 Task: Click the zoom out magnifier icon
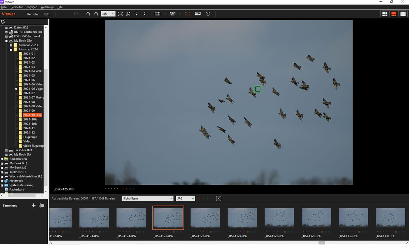click(96, 14)
